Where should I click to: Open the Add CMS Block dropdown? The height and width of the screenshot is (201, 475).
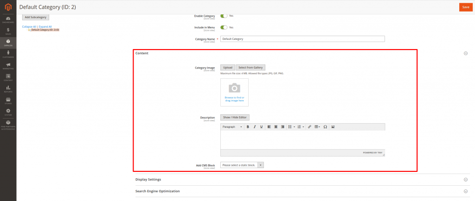pos(242,165)
